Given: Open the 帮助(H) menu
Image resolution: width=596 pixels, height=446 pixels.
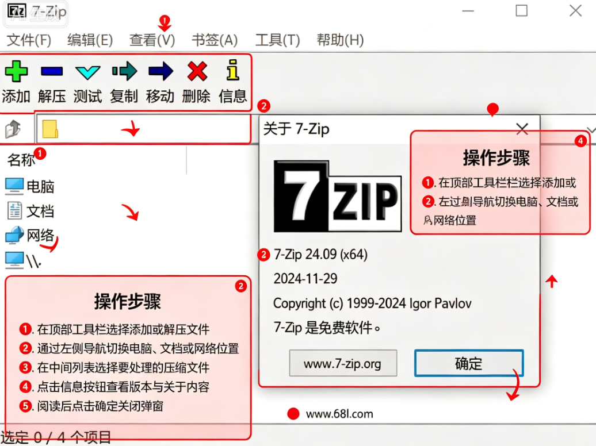Looking at the screenshot, I should click(x=340, y=40).
